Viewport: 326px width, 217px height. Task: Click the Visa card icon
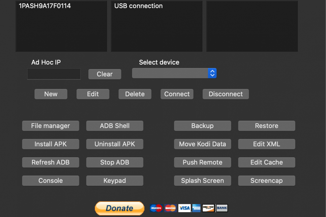(x=185, y=208)
